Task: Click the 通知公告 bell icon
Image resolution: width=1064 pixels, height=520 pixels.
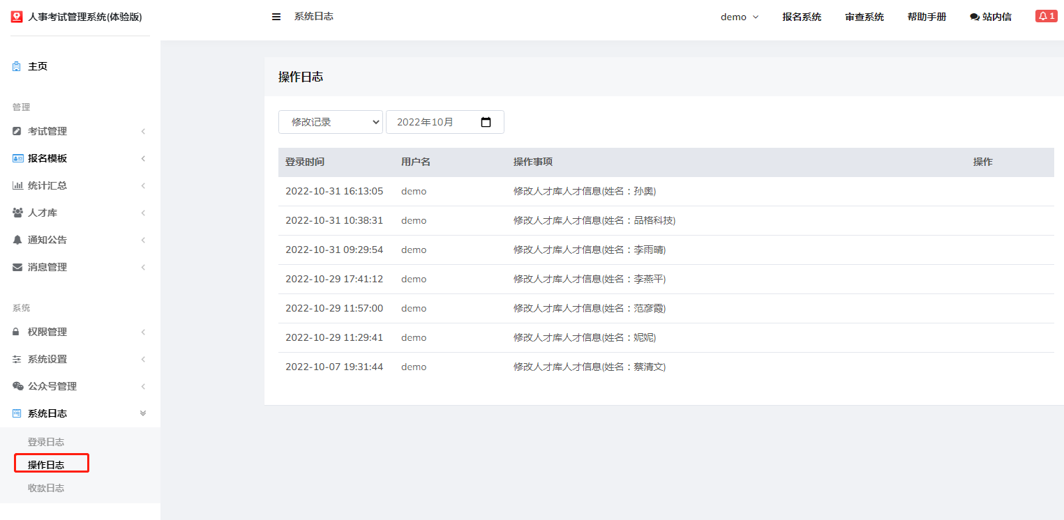Action: click(x=17, y=240)
